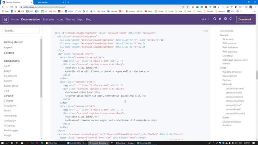Open Windows Start menu
This screenshot has width=258, height=145.
(x=2, y=143)
